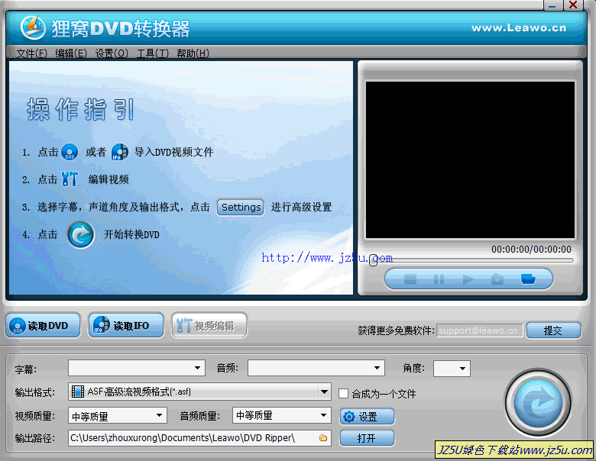The image size is (596, 461).
Task: Open the 视频编辑 video editing tool
Action: click(209, 325)
